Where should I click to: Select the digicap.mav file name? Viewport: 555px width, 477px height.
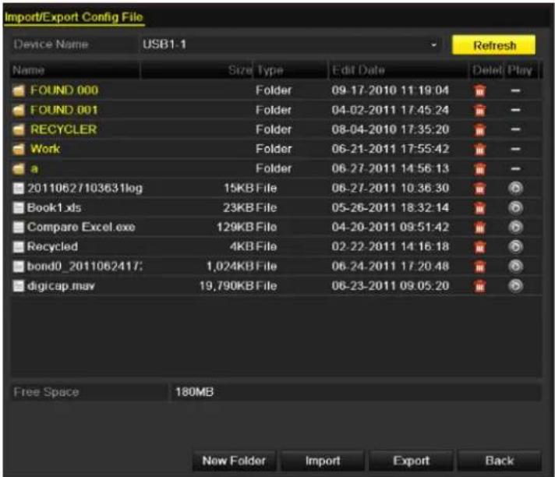[x=61, y=285]
